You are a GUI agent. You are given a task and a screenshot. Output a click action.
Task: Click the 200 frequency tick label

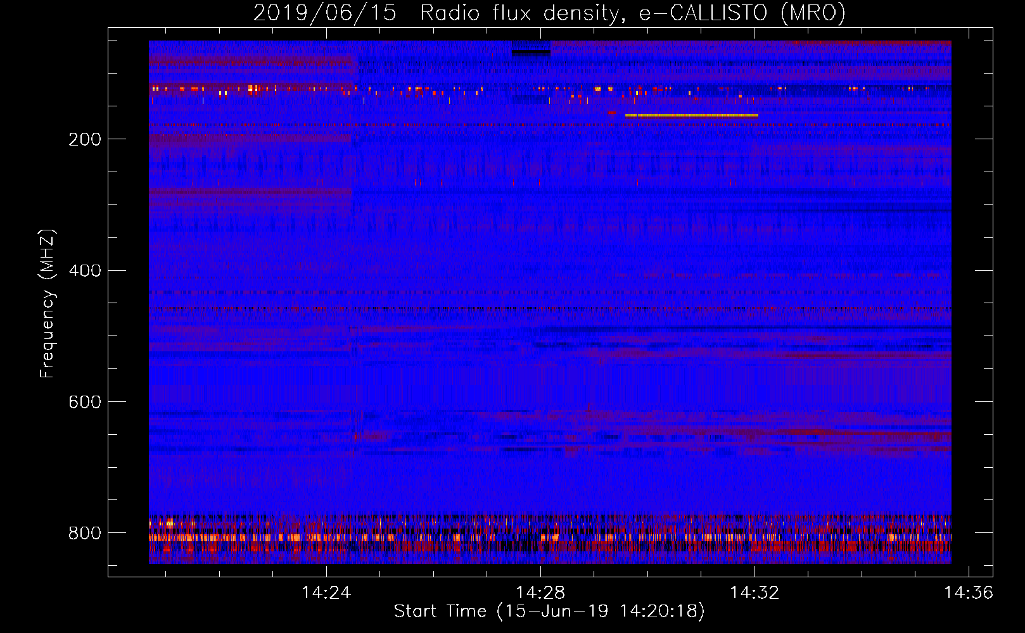pos(84,139)
